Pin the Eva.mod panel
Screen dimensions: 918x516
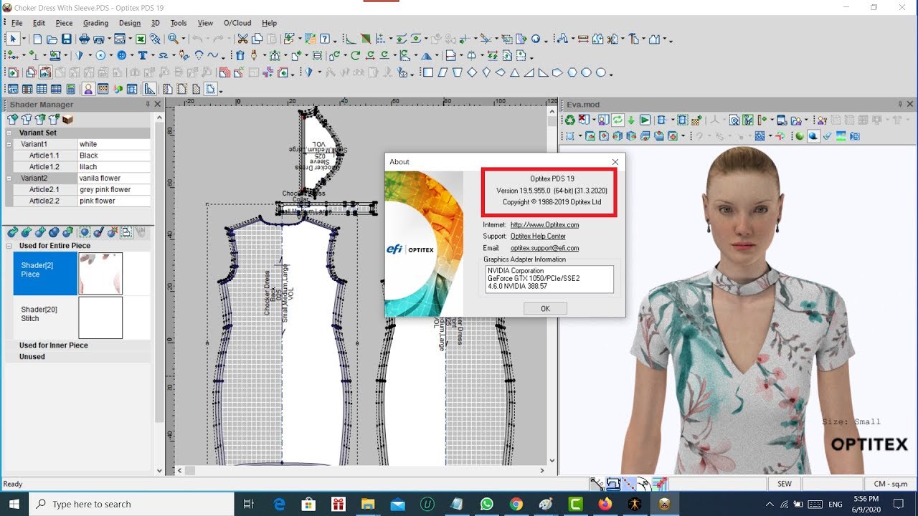click(x=899, y=104)
